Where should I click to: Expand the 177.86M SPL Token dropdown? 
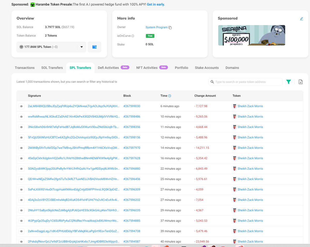tap(82, 47)
